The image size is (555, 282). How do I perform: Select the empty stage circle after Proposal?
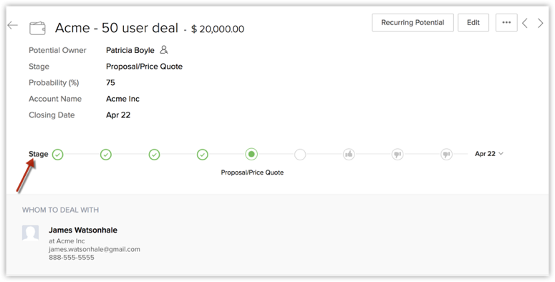tap(300, 155)
